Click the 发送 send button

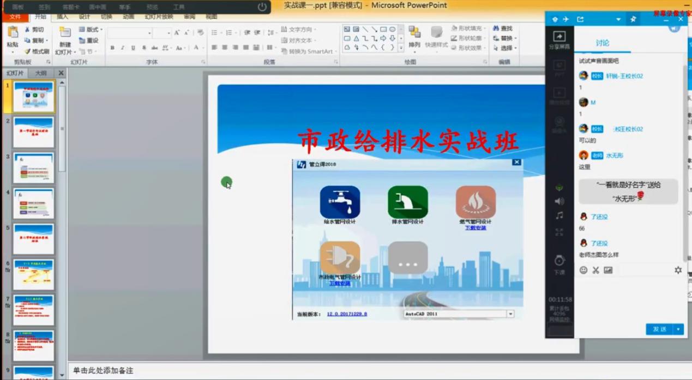pyautogui.click(x=659, y=329)
